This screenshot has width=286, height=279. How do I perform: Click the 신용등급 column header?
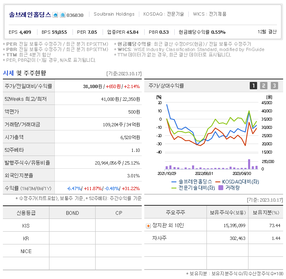click(x=26, y=213)
